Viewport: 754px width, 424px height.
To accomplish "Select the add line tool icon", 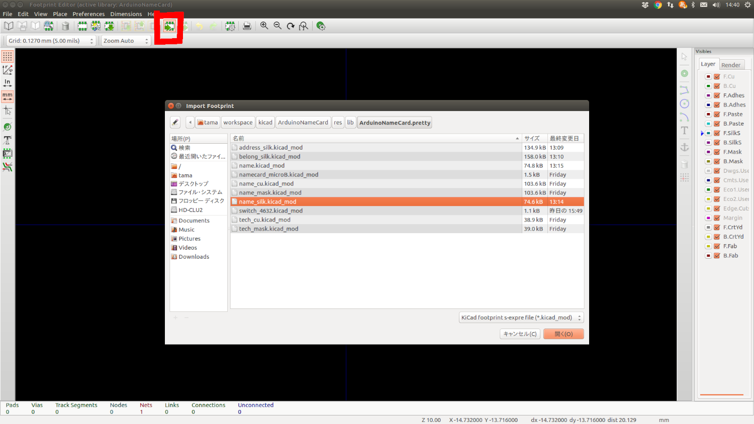I will point(685,90).
